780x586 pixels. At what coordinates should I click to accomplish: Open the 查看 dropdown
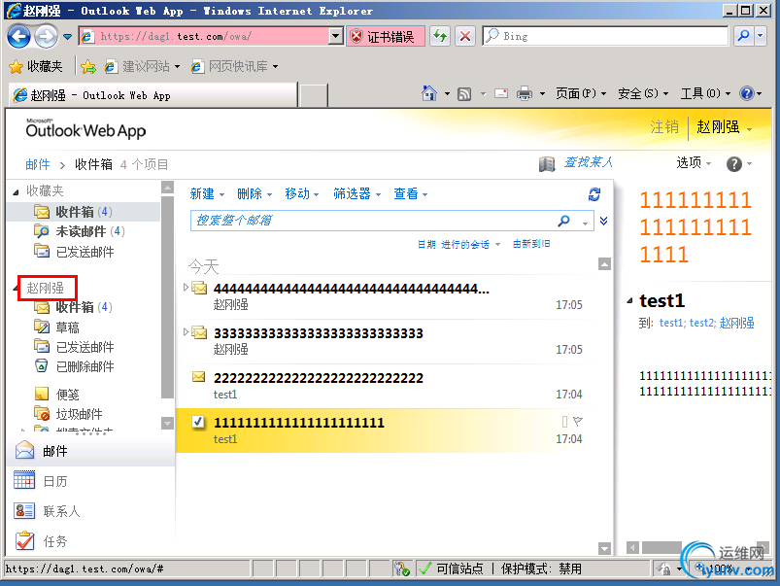[x=407, y=193]
